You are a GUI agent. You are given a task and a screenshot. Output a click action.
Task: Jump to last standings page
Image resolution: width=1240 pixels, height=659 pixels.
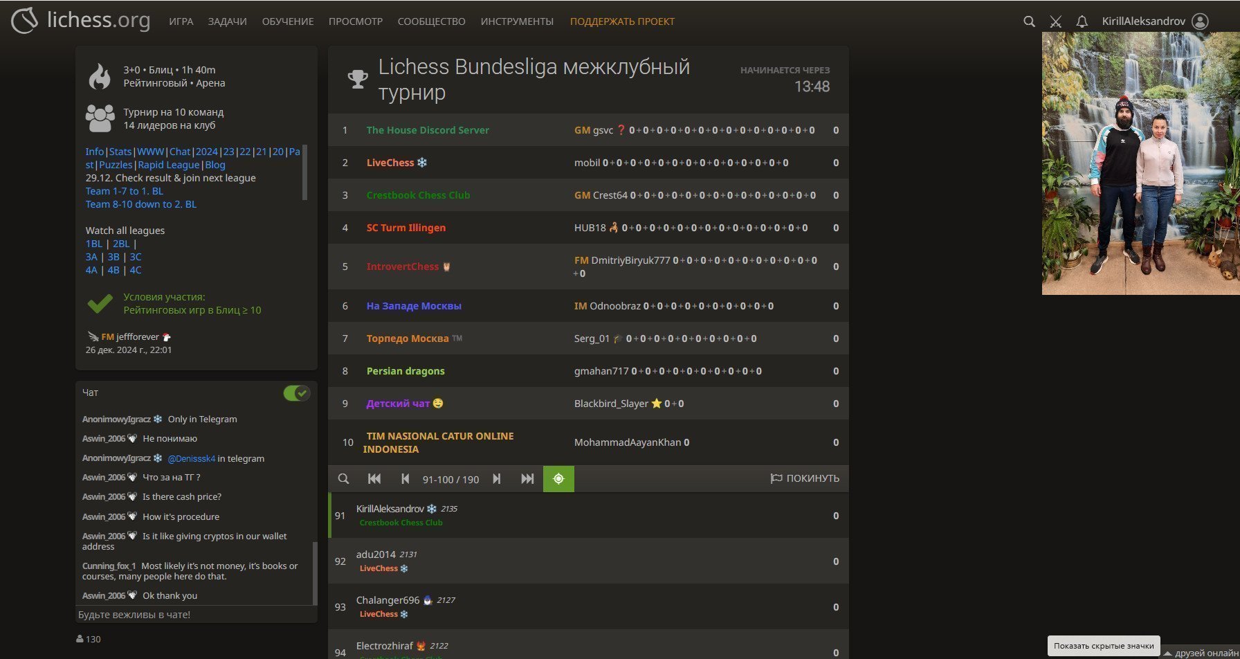tap(527, 478)
